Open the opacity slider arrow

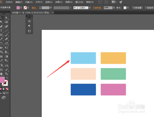[114, 8]
